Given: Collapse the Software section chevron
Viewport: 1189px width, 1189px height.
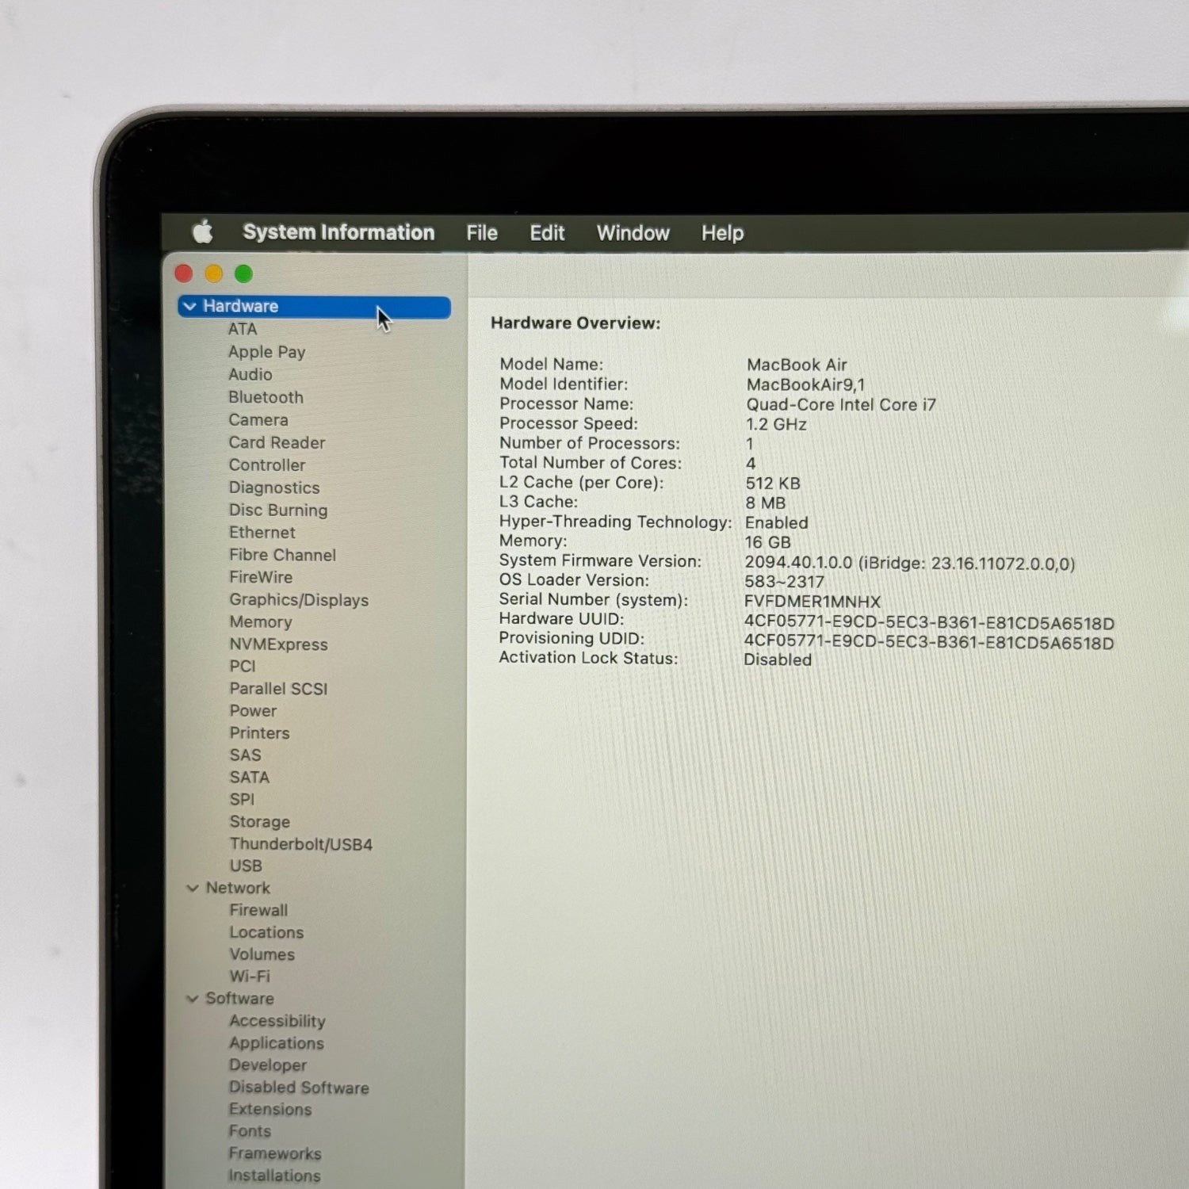Looking at the screenshot, I should [x=192, y=999].
